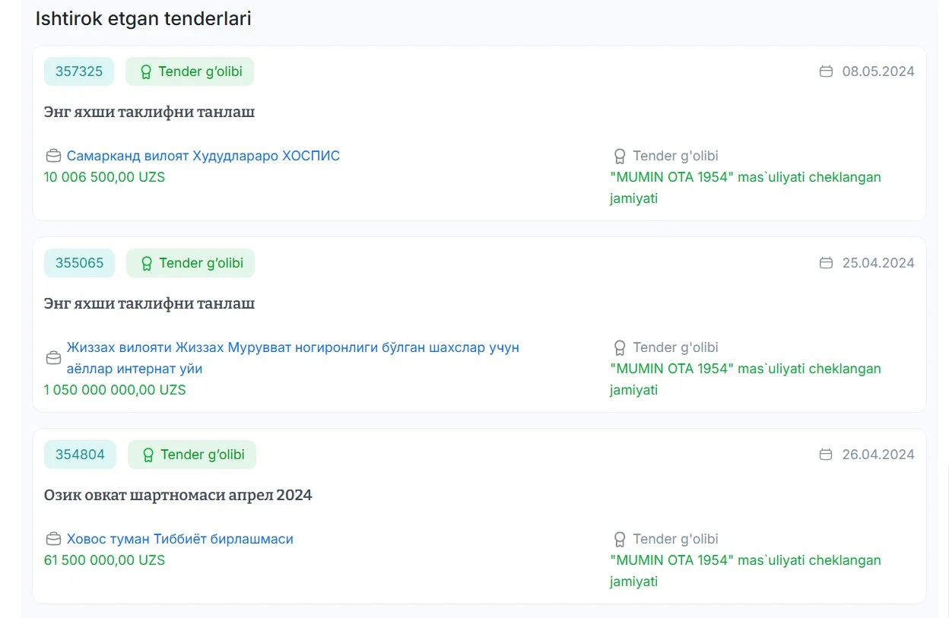949x618 pixels.
Task: Click the Озик овкат шартномаси апрел 2024 title
Action: pyautogui.click(x=178, y=495)
